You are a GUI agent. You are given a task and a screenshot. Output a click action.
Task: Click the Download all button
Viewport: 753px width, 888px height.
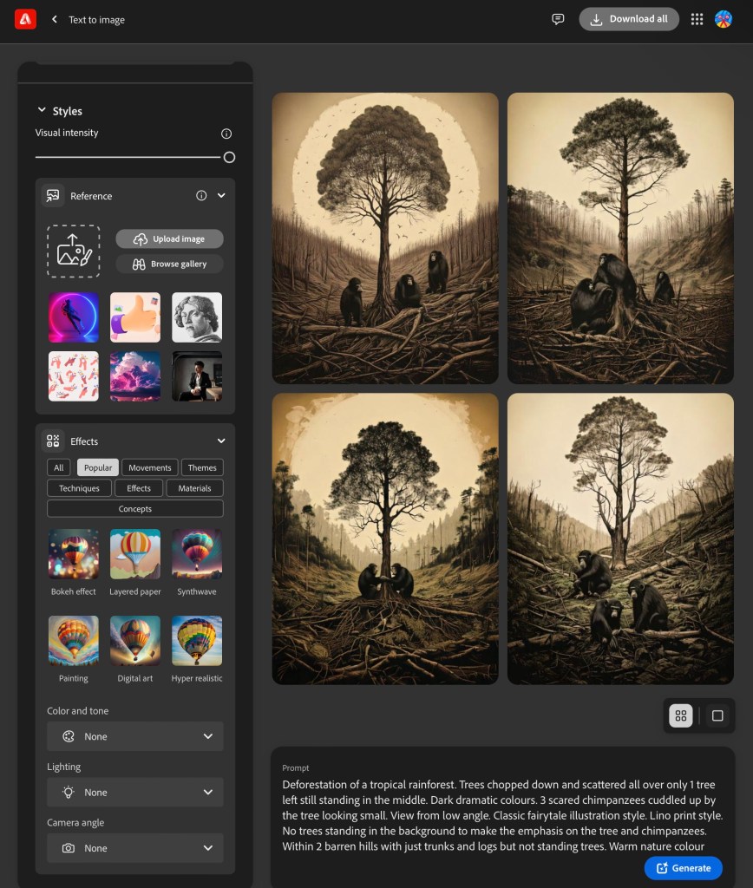point(629,19)
